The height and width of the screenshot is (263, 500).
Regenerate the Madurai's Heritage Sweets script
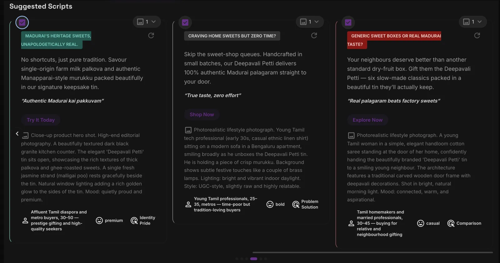tap(151, 36)
